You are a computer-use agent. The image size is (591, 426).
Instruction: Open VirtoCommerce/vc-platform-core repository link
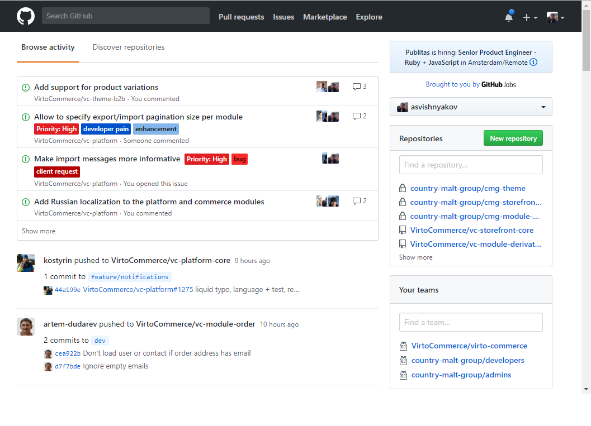171,260
